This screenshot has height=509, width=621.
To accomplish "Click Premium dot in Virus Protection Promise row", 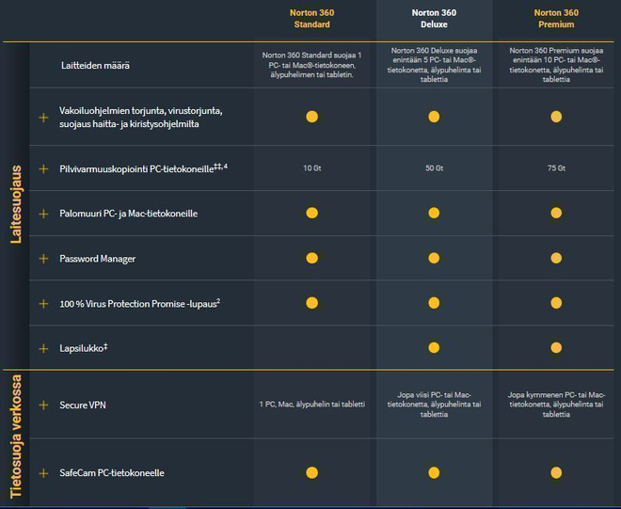I will click(556, 303).
